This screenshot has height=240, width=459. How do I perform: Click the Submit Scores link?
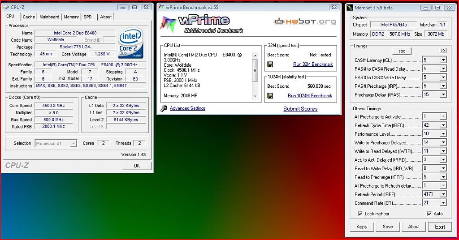tap(300, 109)
